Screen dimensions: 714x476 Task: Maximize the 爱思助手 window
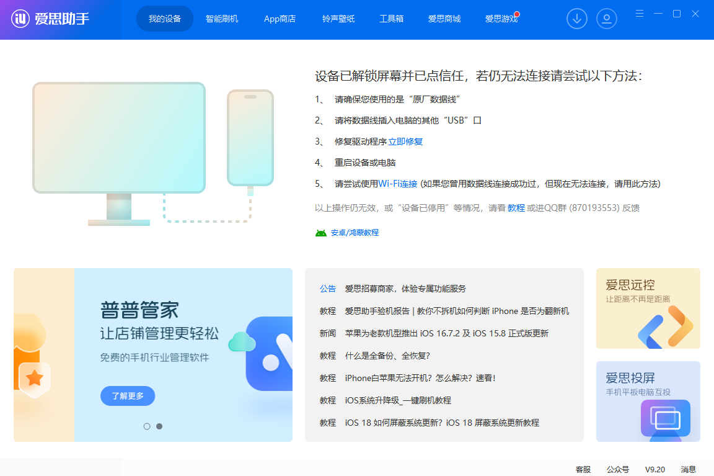click(677, 14)
